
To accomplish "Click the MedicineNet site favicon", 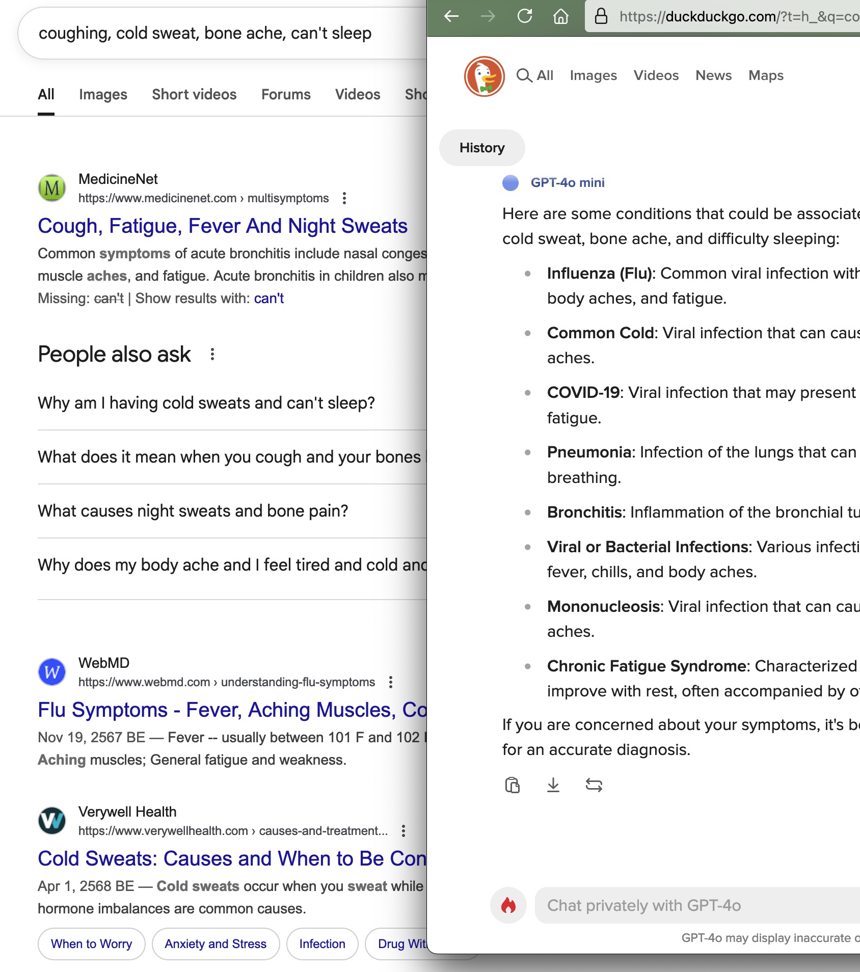I will click(x=52, y=188).
